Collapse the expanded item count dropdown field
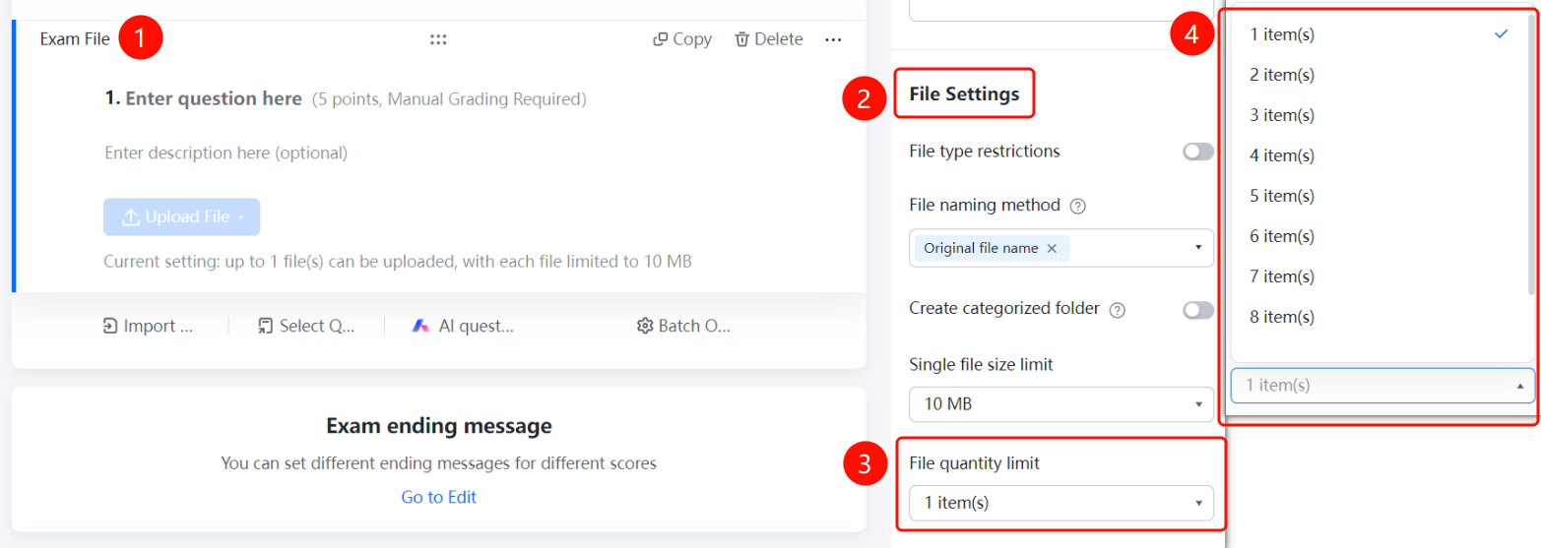The image size is (1541, 548). click(1382, 386)
